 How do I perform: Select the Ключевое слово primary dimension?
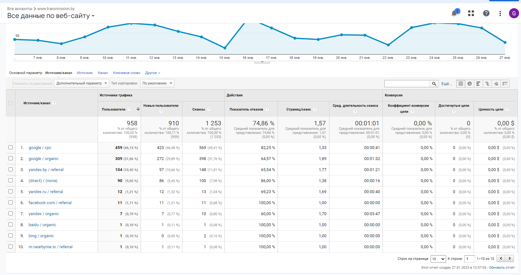(x=126, y=73)
